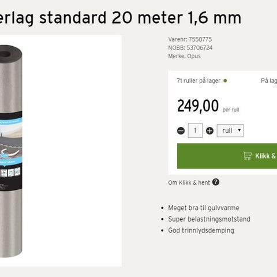Click the dropdown arrow beside rull

[x=239, y=130]
